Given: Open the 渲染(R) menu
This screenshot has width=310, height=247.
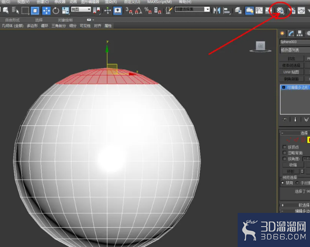Looking at the screenshot, I should (x=111, y=2).
